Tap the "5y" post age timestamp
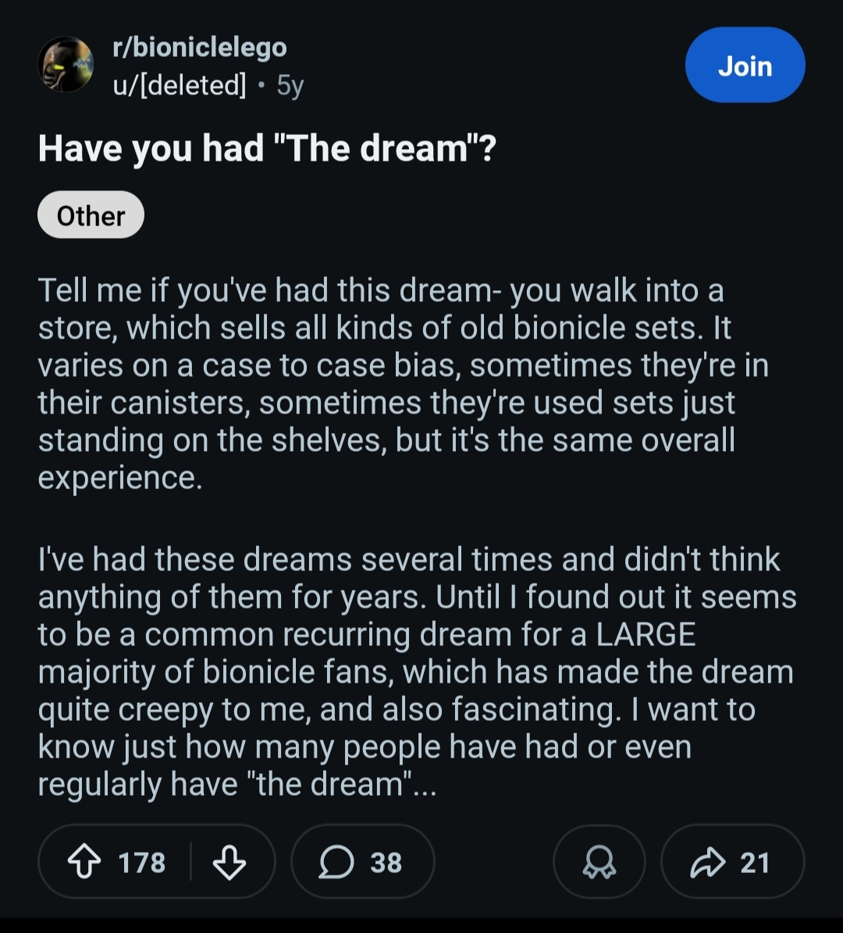The width and height of the screenshot is (843, 933). click(290, 84)
